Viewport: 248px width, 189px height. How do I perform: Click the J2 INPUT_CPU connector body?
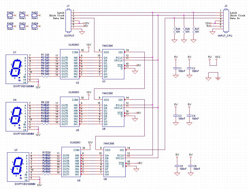[226, 21]
